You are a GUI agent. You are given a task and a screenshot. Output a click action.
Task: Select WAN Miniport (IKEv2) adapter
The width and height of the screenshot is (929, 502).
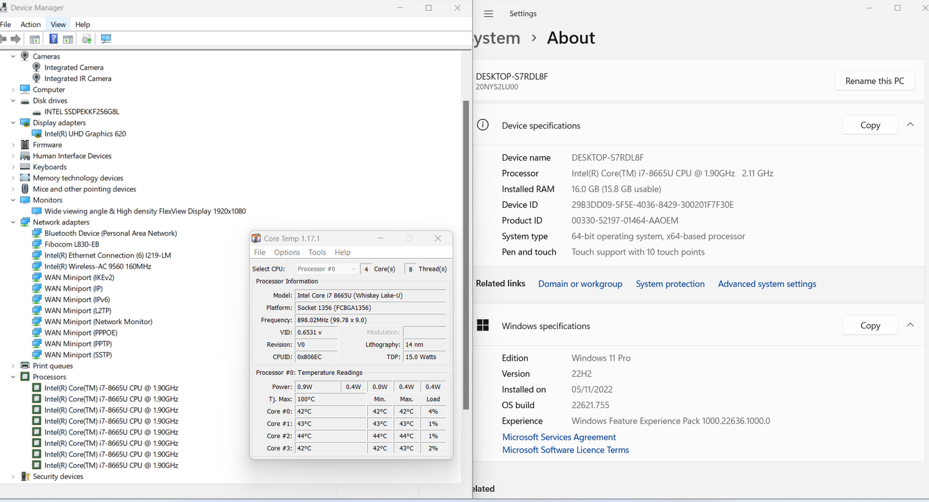pyautogui.click(x=79, y=278)
